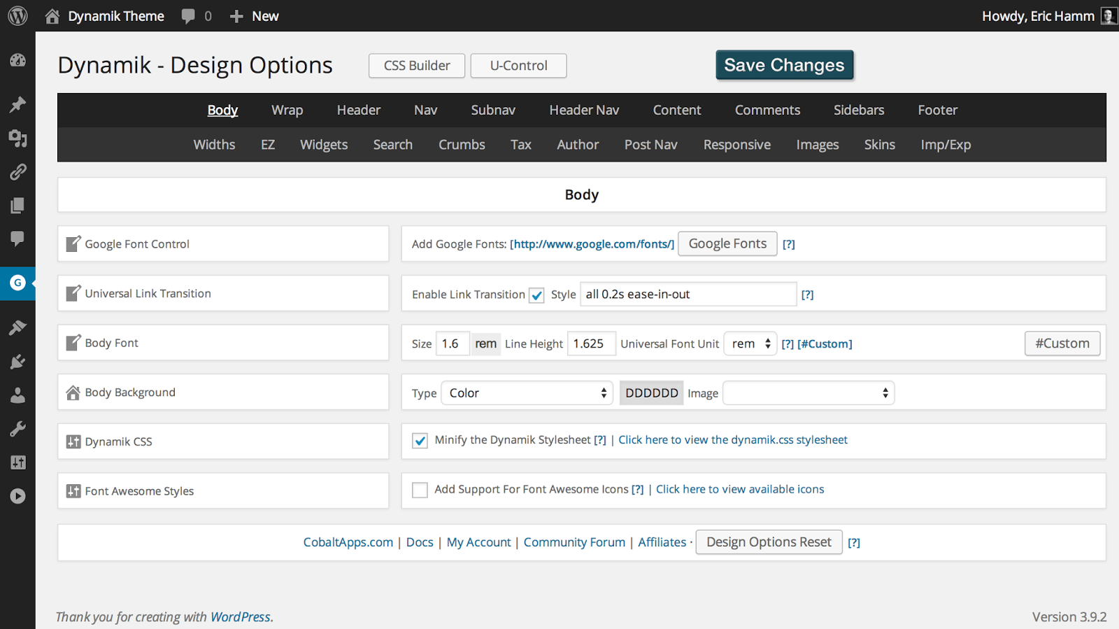Open the My Account link
Viewport: 1119px width, 629px height.
(x=479, y=542)
